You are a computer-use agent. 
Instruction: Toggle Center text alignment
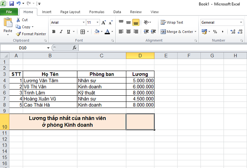[128, 32]
